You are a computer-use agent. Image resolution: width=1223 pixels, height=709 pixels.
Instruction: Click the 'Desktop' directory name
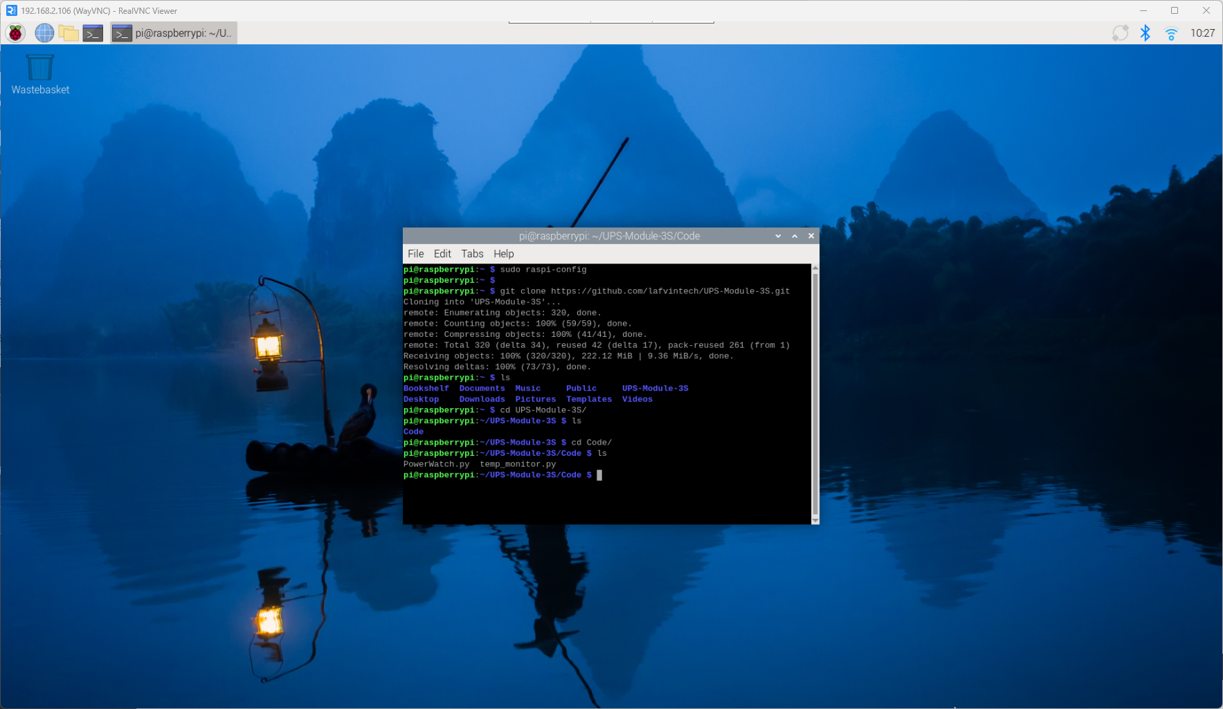pyautogui.click(x=421, y=399)
